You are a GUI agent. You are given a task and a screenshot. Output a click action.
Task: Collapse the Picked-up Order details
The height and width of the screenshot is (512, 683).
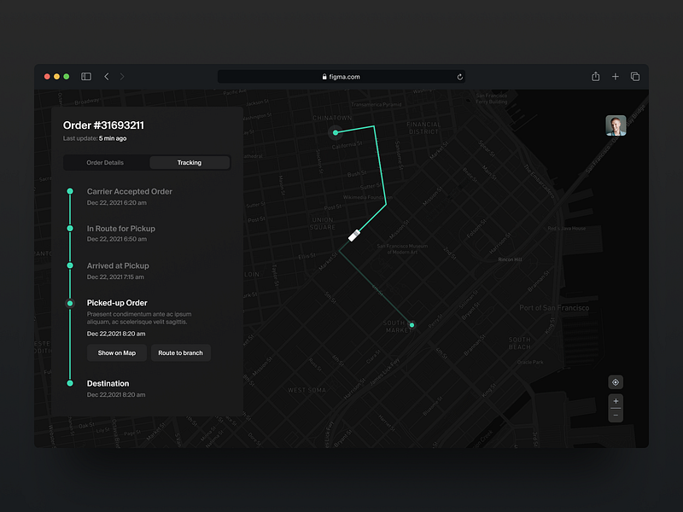116,302
